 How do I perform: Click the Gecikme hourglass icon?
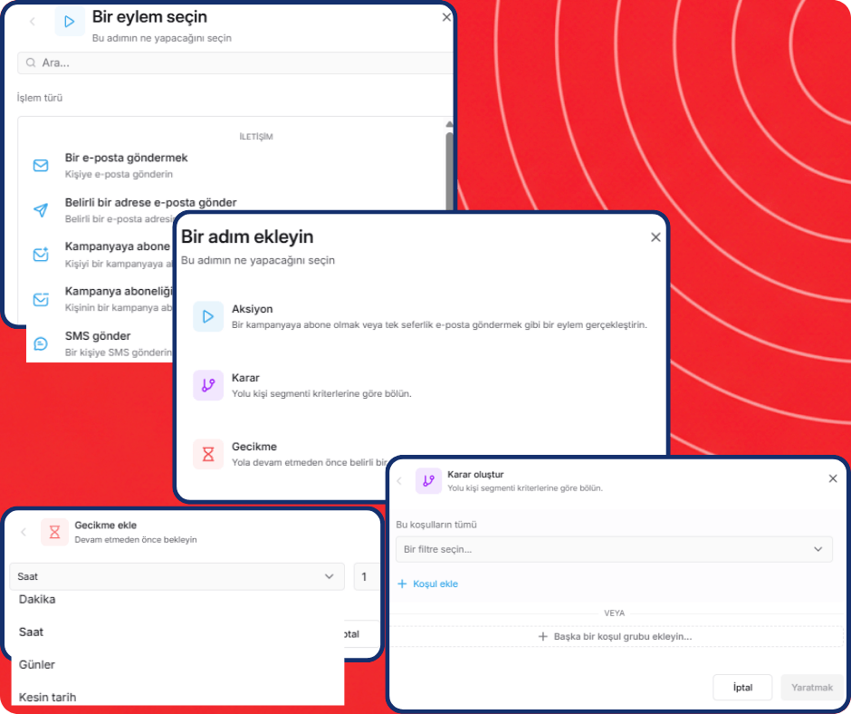[208, 454]
